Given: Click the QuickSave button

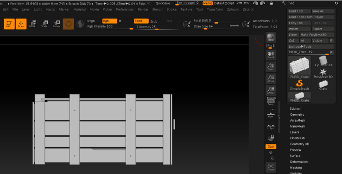Looking at the screenshot, I should tap(163, 3).
